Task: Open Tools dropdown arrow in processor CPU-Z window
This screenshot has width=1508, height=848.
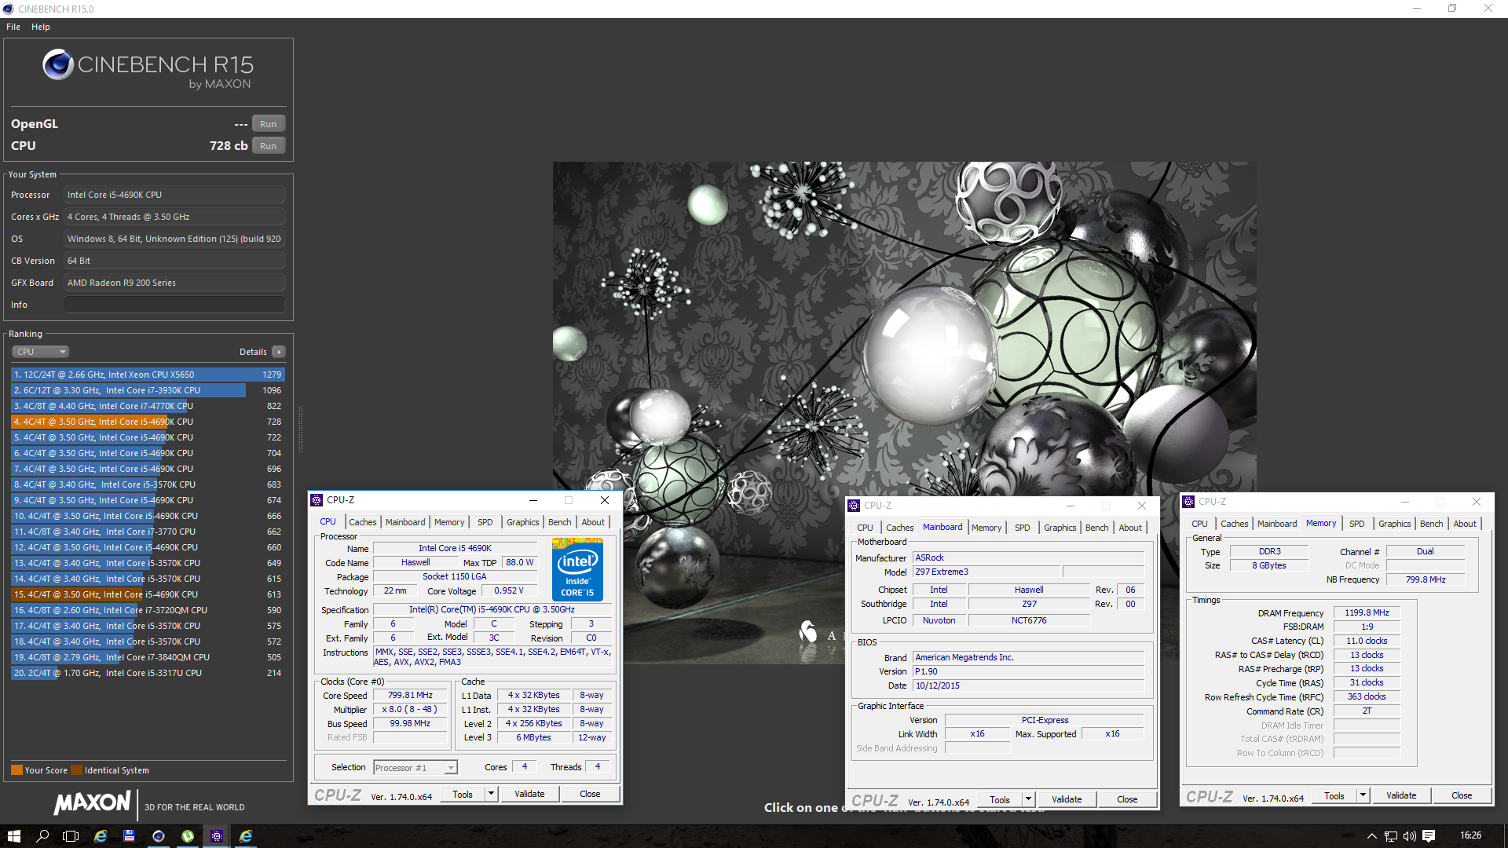Action: click(x=491, y=794)
